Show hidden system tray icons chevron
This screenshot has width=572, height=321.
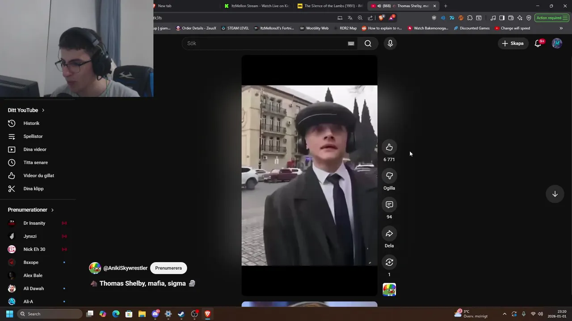505,314
